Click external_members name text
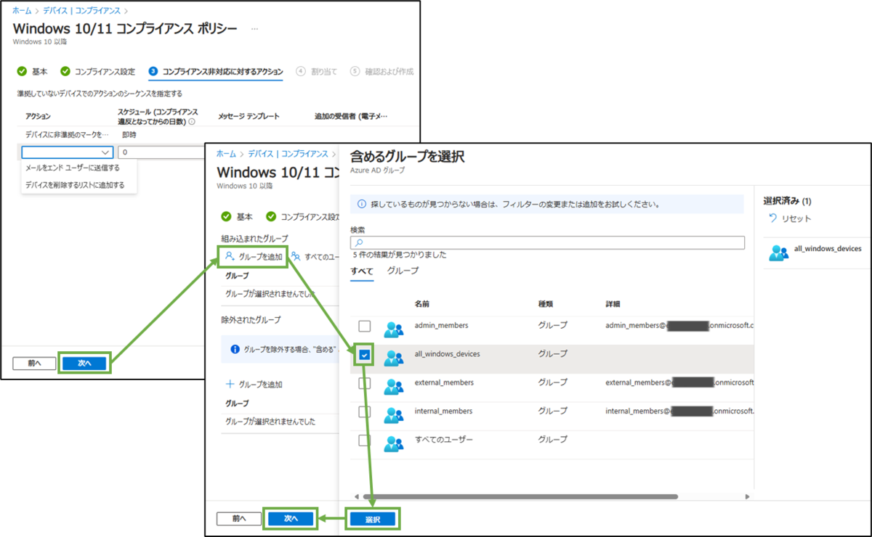Viewport: 872px width, 537px height. 444,382
